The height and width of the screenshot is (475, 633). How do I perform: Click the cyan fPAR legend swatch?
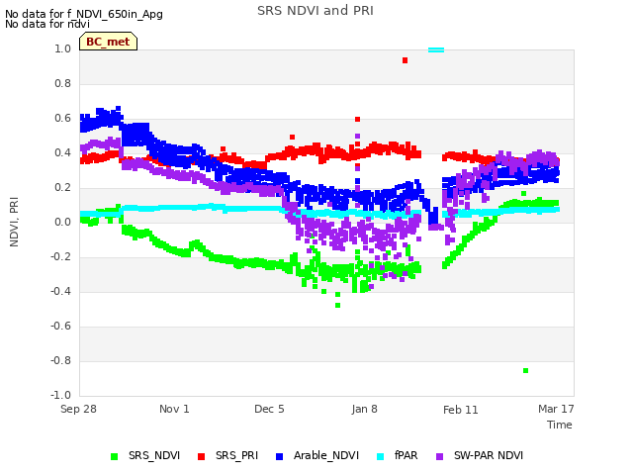(380, 456)
